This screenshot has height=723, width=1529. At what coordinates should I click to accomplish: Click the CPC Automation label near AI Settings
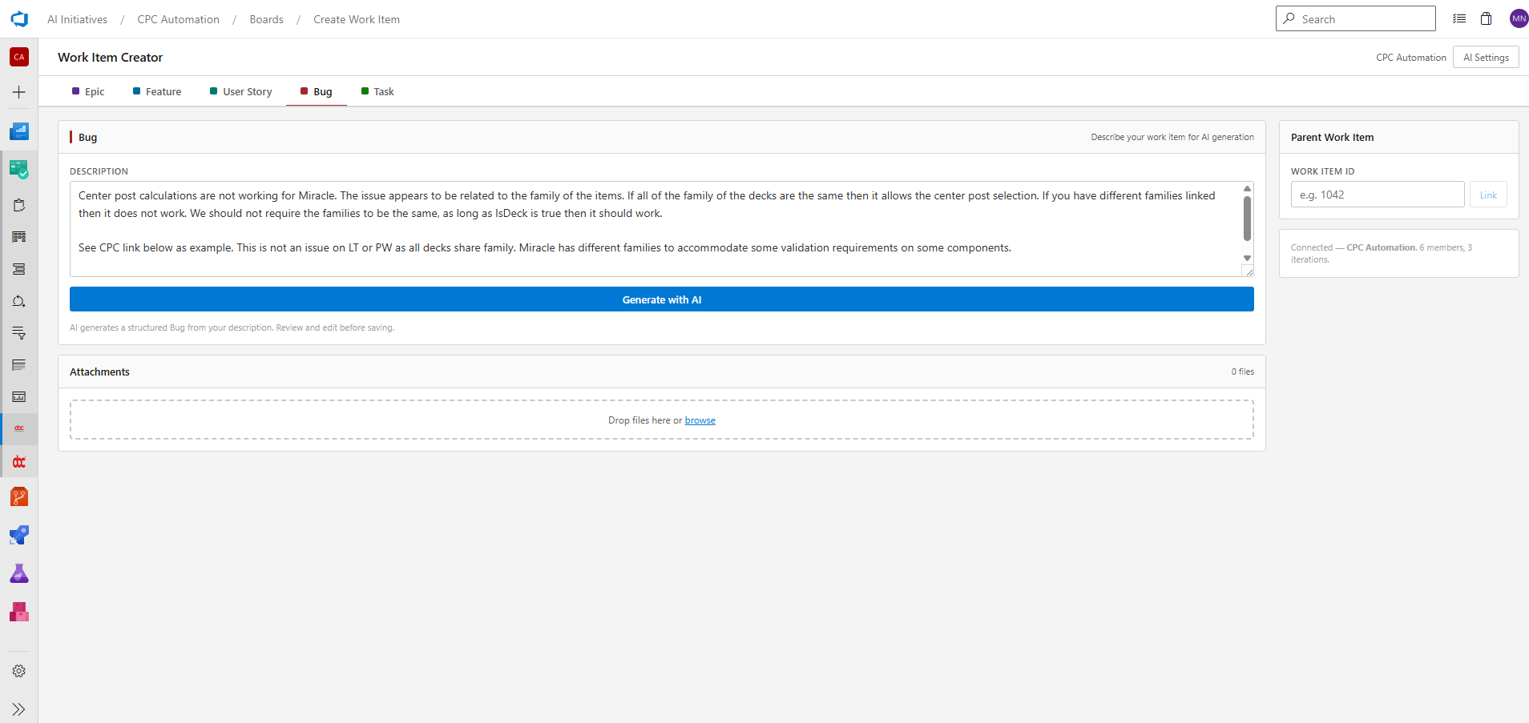[1410, 58]
